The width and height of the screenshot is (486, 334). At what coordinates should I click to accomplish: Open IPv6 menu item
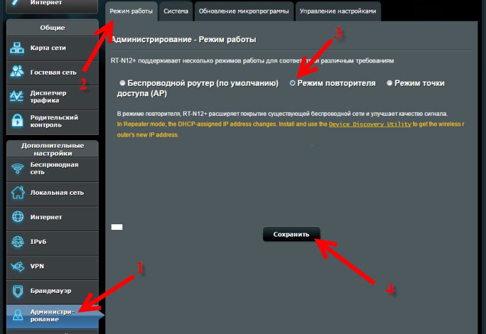pos(52,243)
